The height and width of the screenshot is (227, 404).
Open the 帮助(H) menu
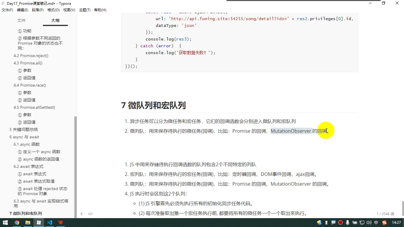coord(100,10)
